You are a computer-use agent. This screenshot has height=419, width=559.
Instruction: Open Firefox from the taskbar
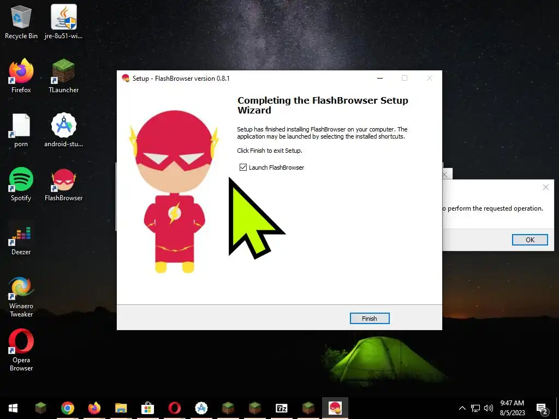coord(94,408)
